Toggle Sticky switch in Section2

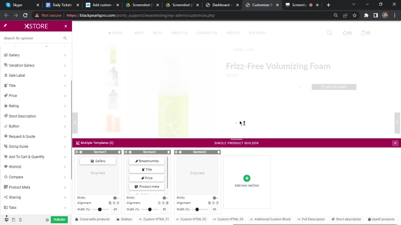[165, 198]
